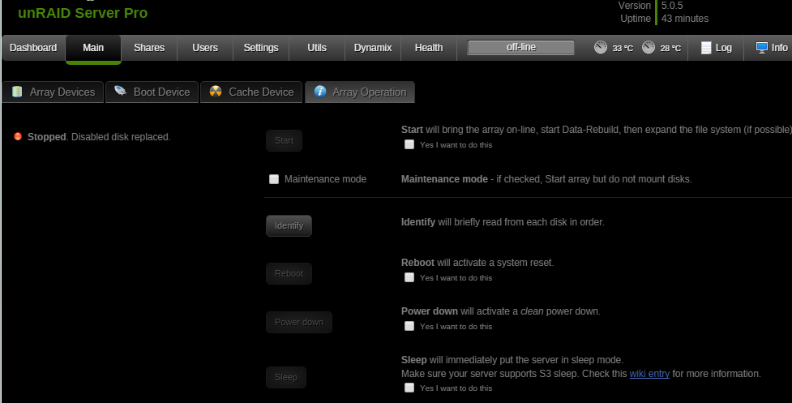The height and width of the screenshot is (403, 792).
Task: Click the Start array button
Action: point(284,140)
